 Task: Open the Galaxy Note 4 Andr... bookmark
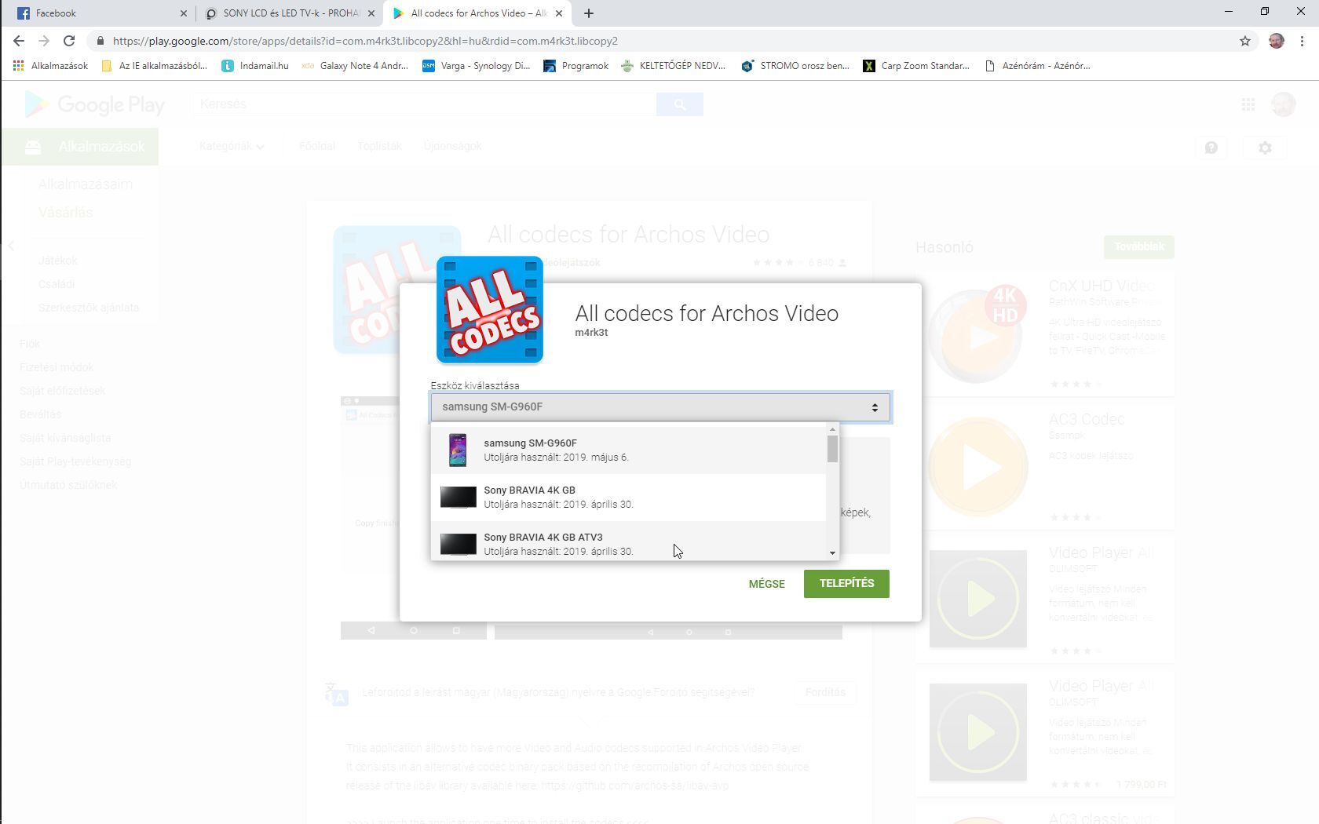(356, 66)
